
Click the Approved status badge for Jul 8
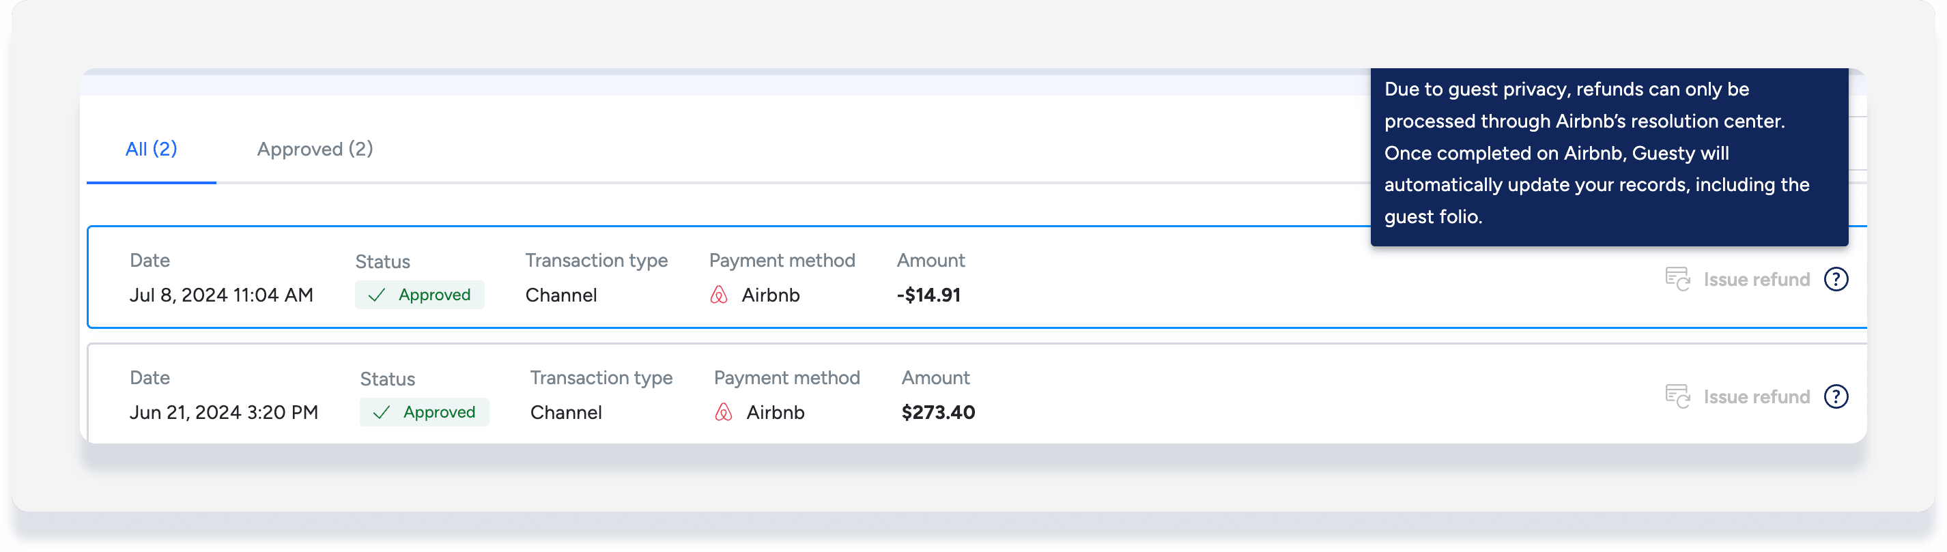pyautogui.click(x=419, y=295)
